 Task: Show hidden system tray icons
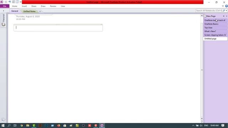193,126
